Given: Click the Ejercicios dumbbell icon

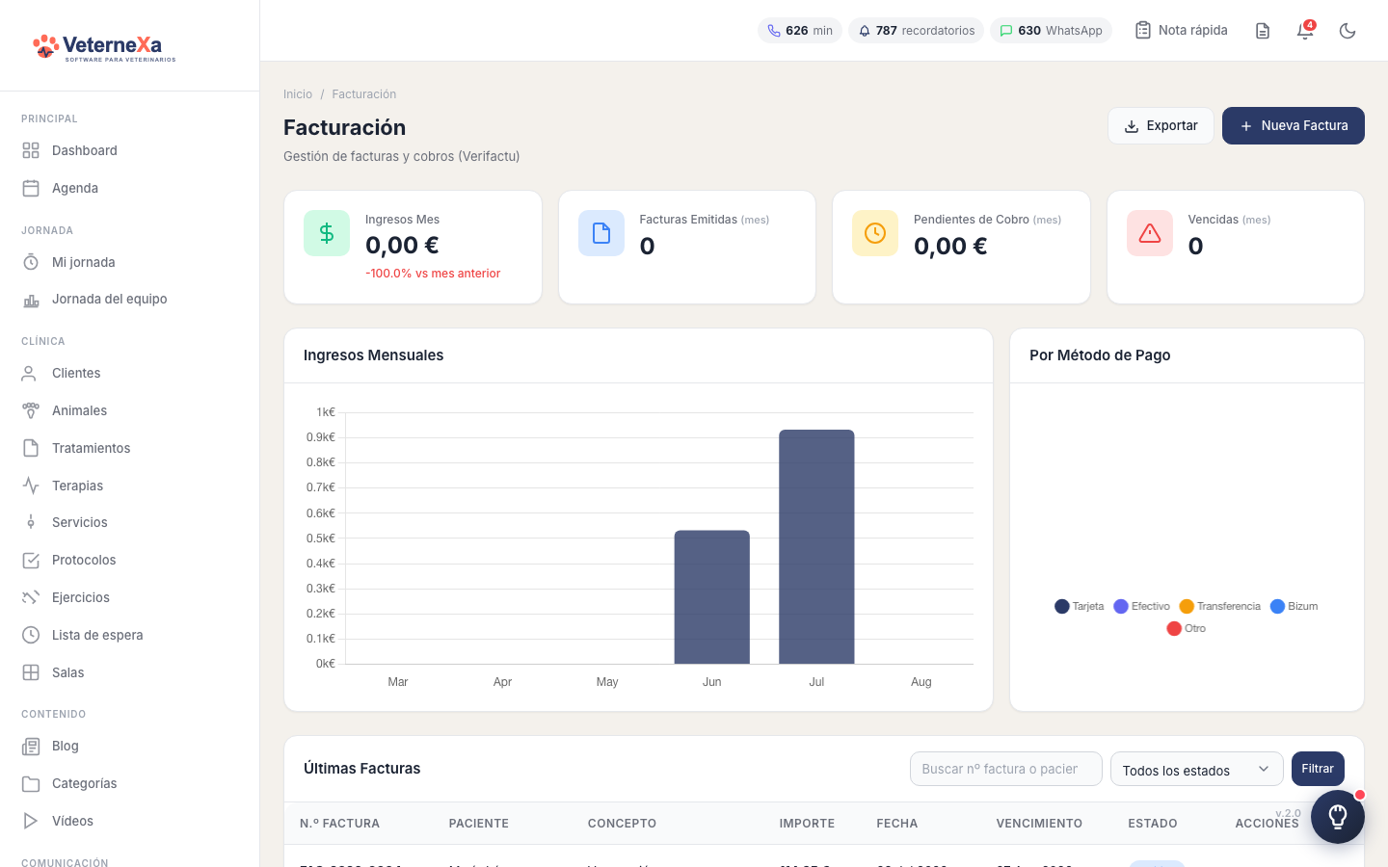Looking at the screenshot, I should (31, 597).
